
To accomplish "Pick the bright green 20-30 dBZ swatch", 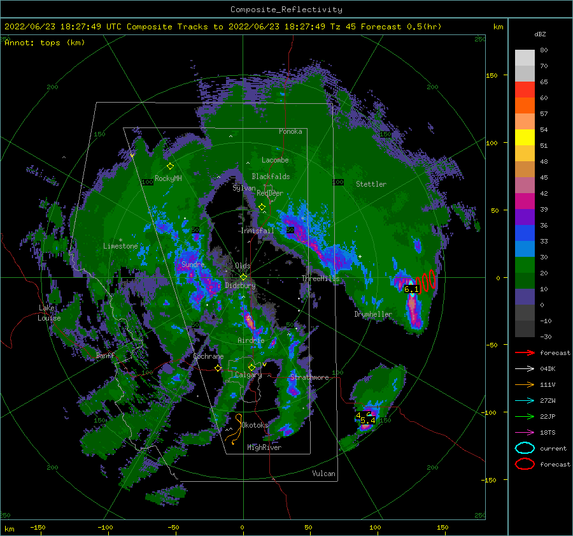I will click(525, 265).
